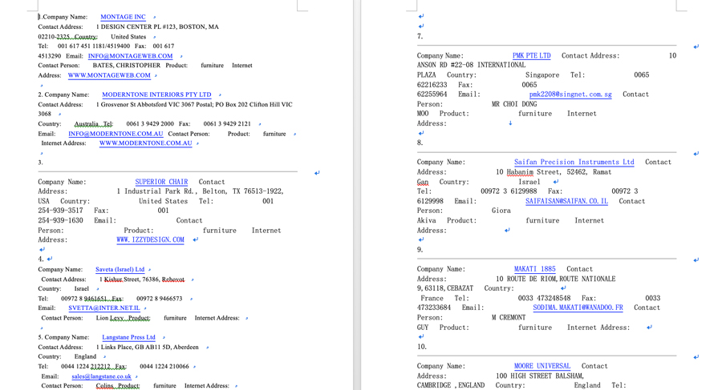The width and height of the screenshot is (722, 390).
Task: Click the country value "Singapore"
Action: click(542, 75)
